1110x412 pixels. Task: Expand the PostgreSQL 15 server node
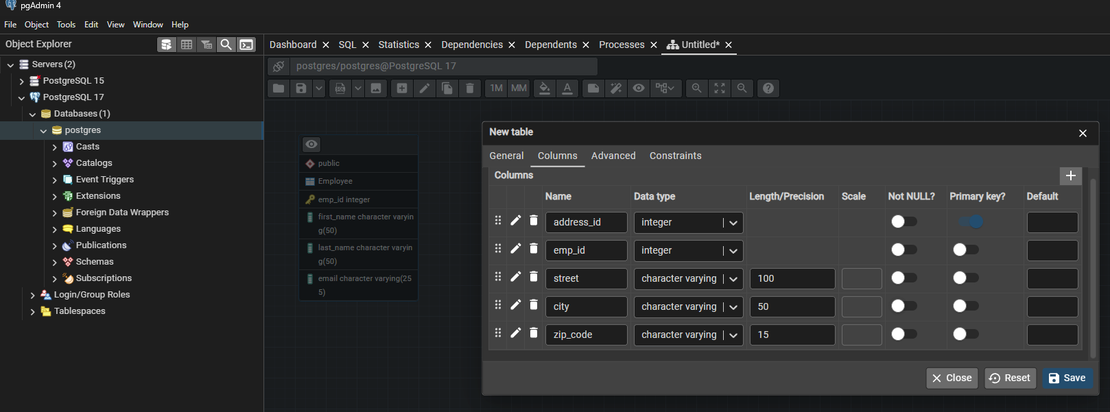(x=22, y=81)
